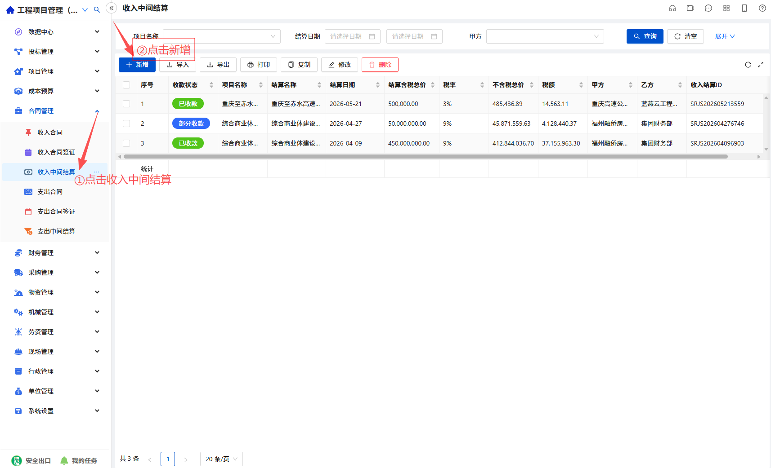The height and width of the screenshot is (468, 771).
Task: Open the chat message icon
Action: click(x=708, y=8)
